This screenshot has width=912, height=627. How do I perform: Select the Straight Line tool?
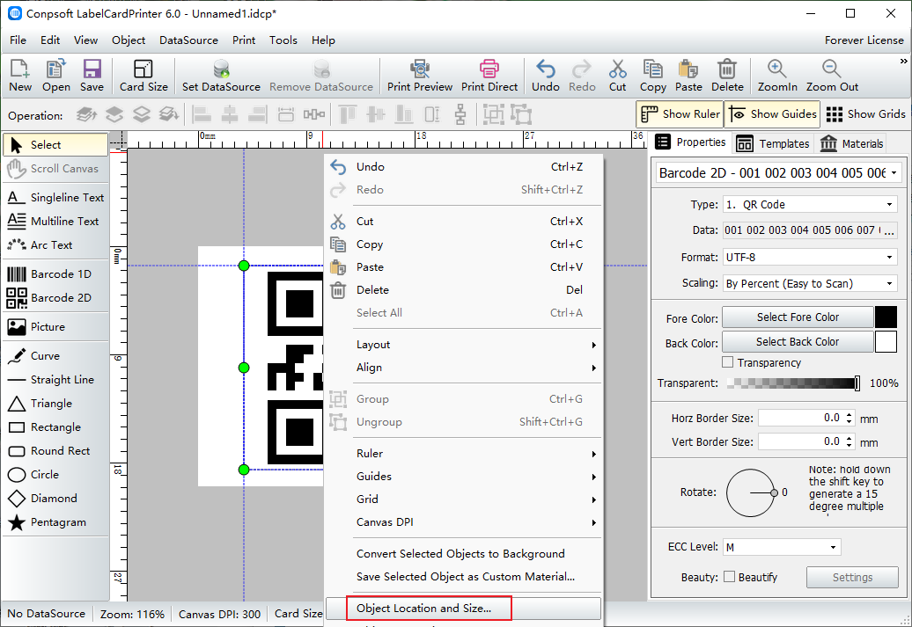coord(55,380)
